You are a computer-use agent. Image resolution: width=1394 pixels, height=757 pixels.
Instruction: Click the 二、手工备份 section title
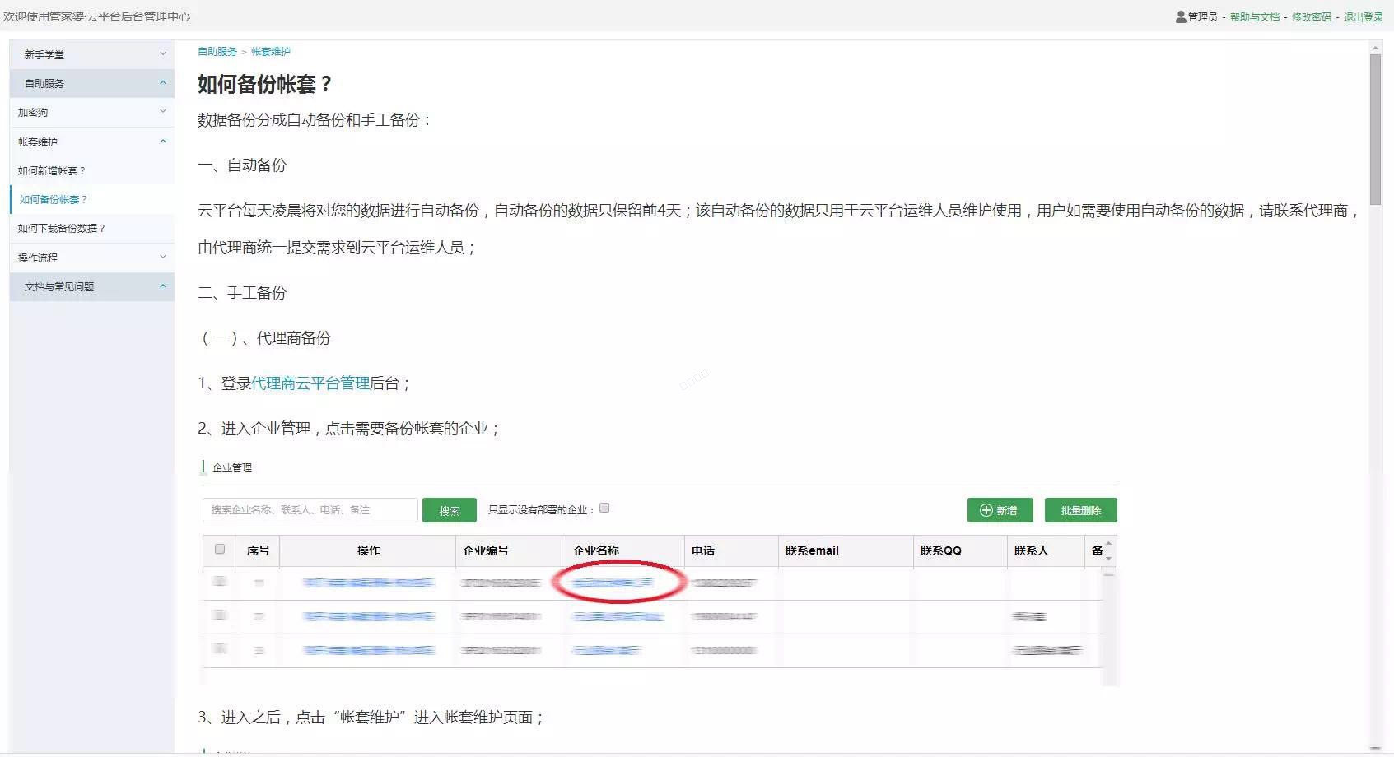tap(242, 292)
